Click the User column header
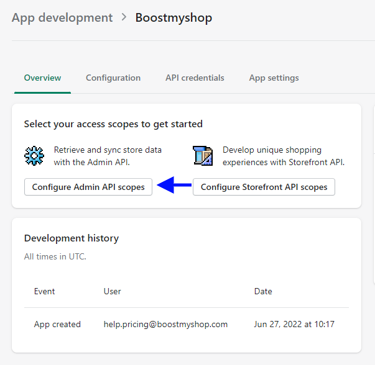Viewport: 375px width, 365px height. click(112, 291)
